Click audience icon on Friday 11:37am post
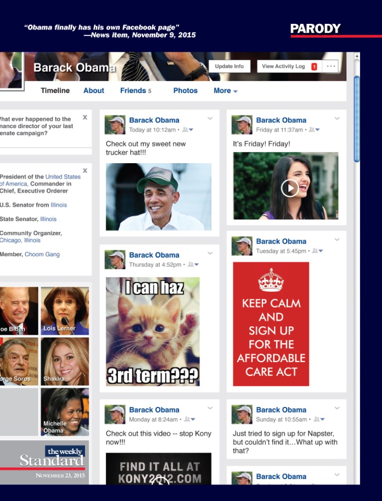Image resolution: width=382 pixels, height=501 pixels. click(x=314, y=130)
